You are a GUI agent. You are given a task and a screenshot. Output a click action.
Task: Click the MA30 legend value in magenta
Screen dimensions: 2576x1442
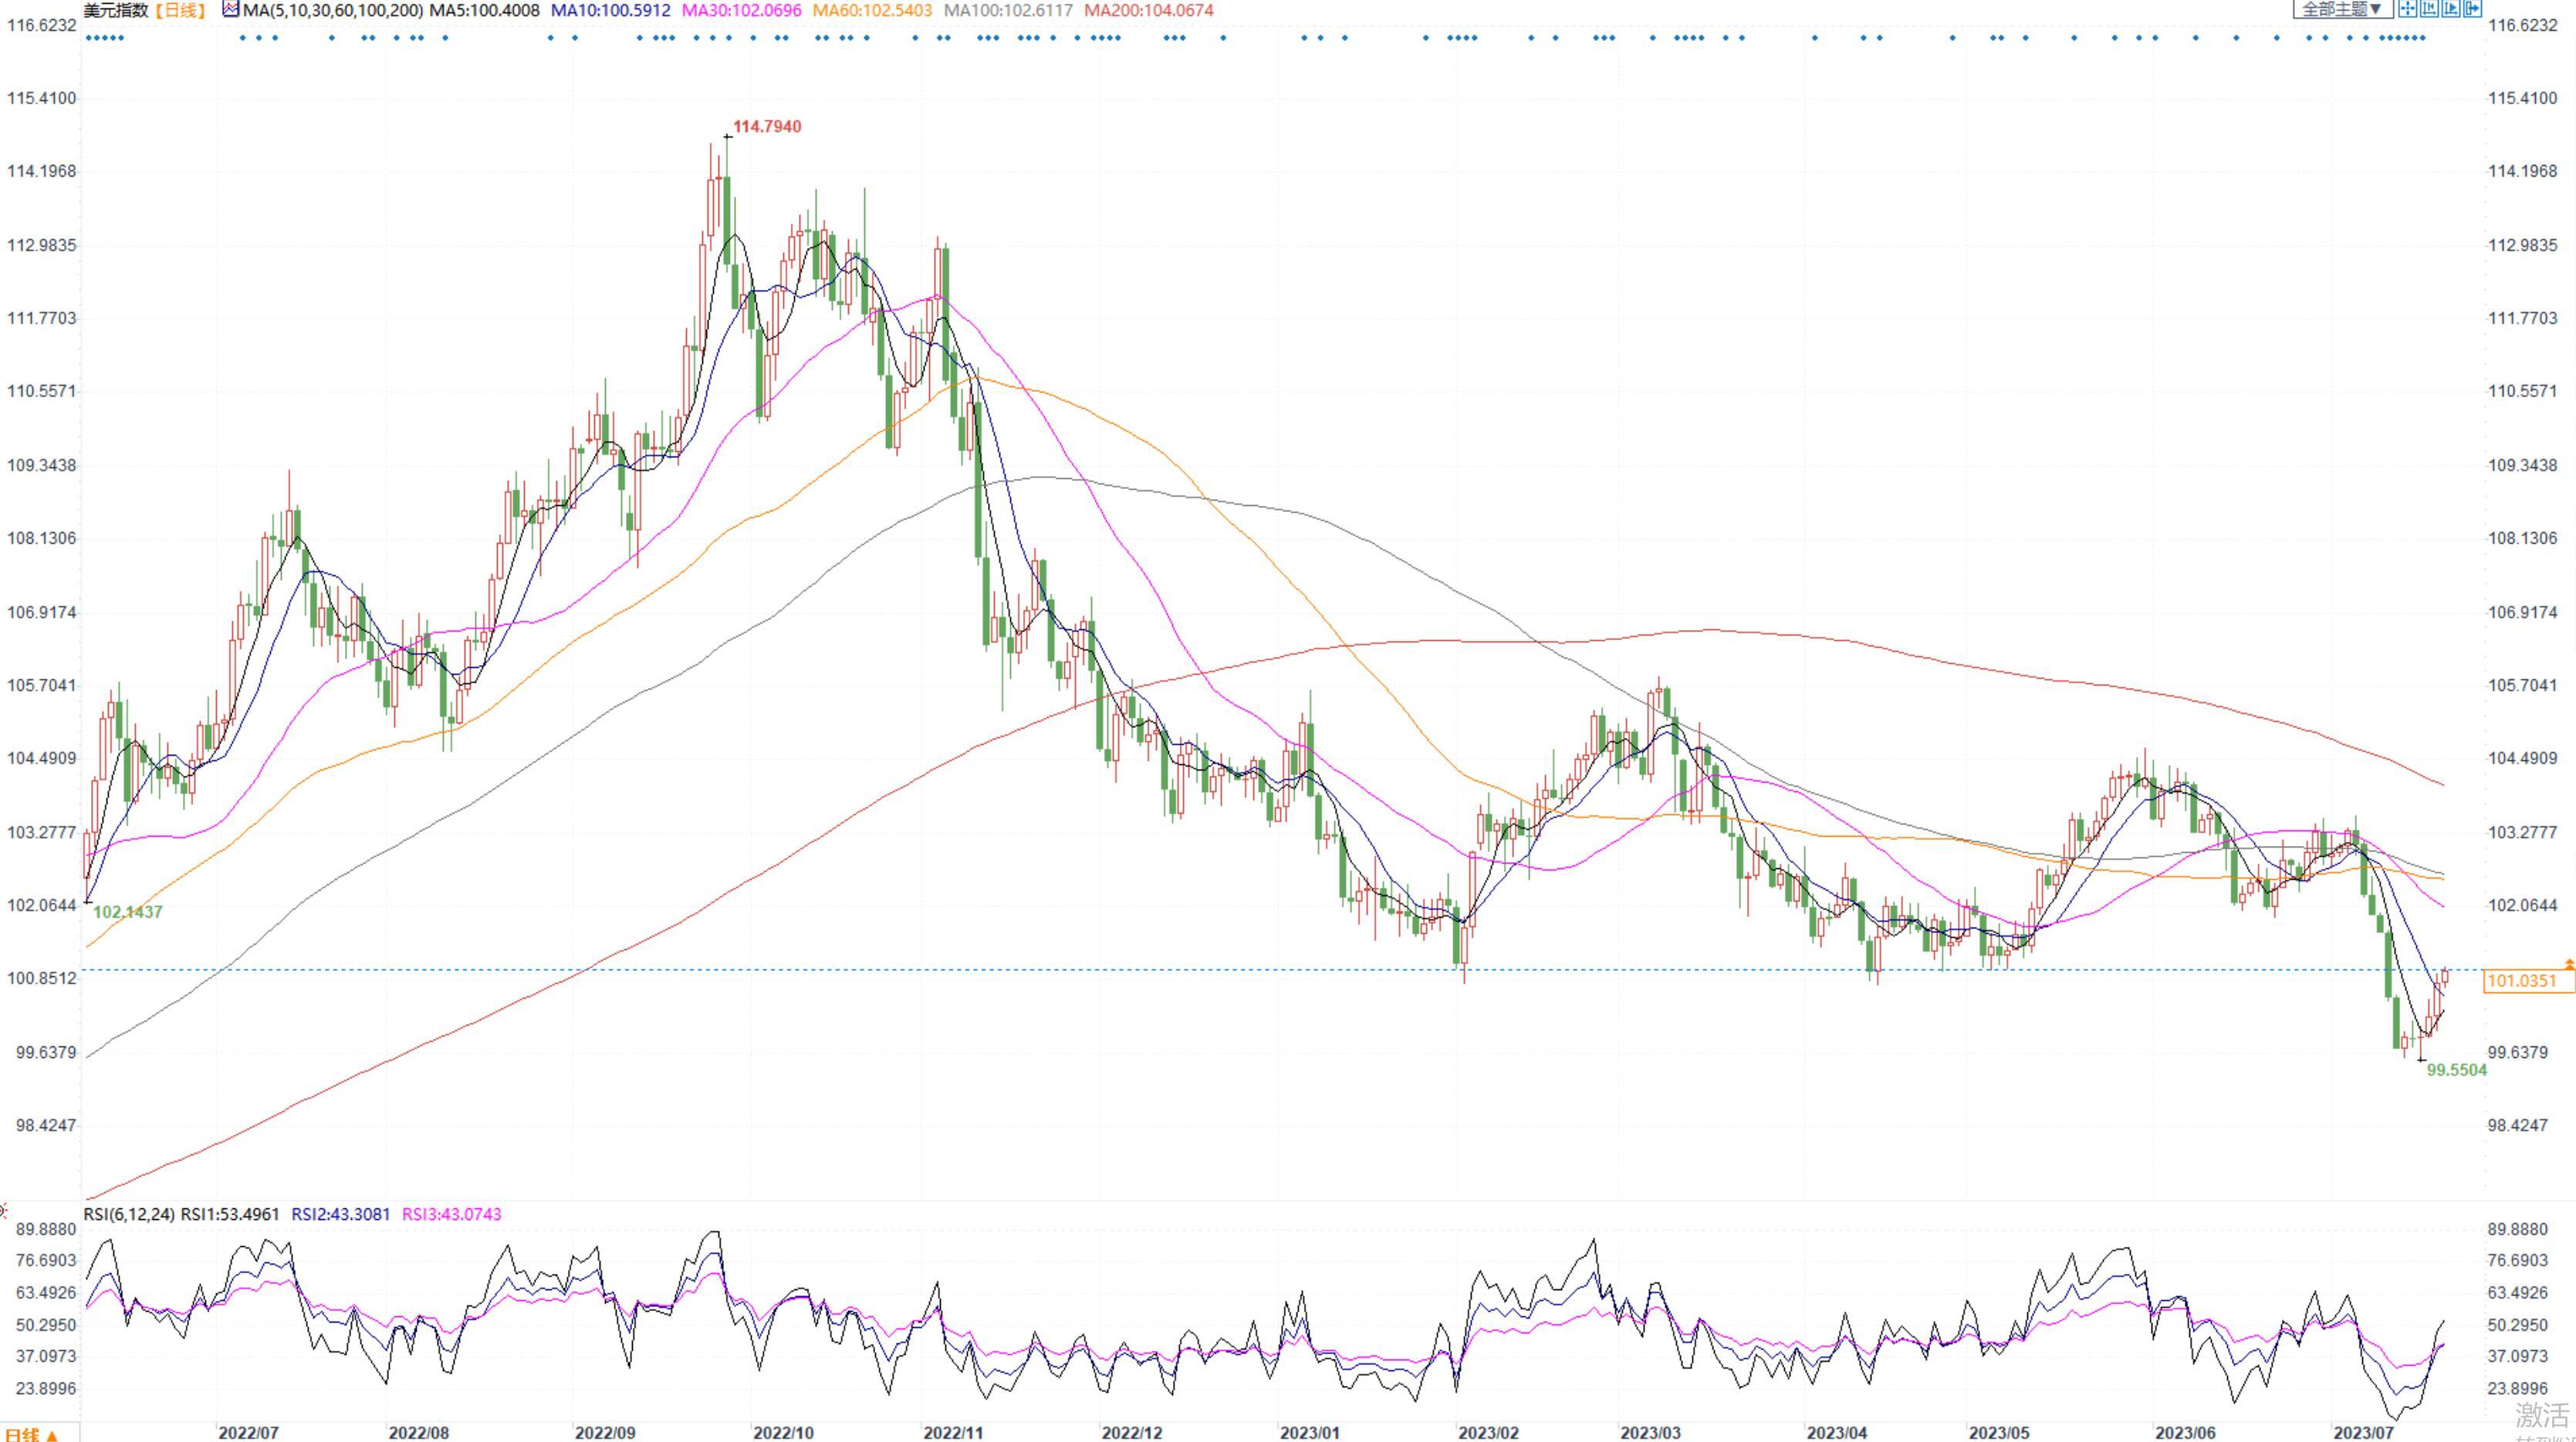pyautogui.click(x=741, y=10)
